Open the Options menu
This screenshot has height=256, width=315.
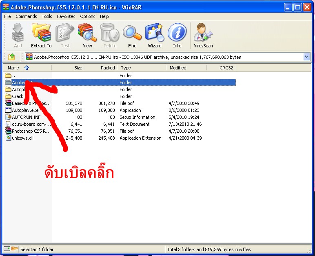click(88, 16)
